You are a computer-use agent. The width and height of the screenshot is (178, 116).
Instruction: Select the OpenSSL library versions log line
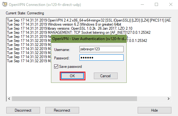coord(69,28)
